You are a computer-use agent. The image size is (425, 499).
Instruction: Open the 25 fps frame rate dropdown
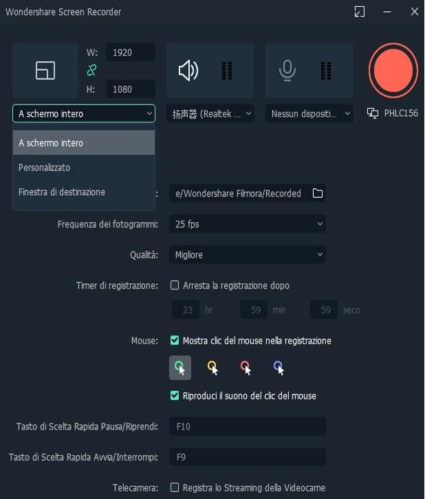(x=248, y=223)
